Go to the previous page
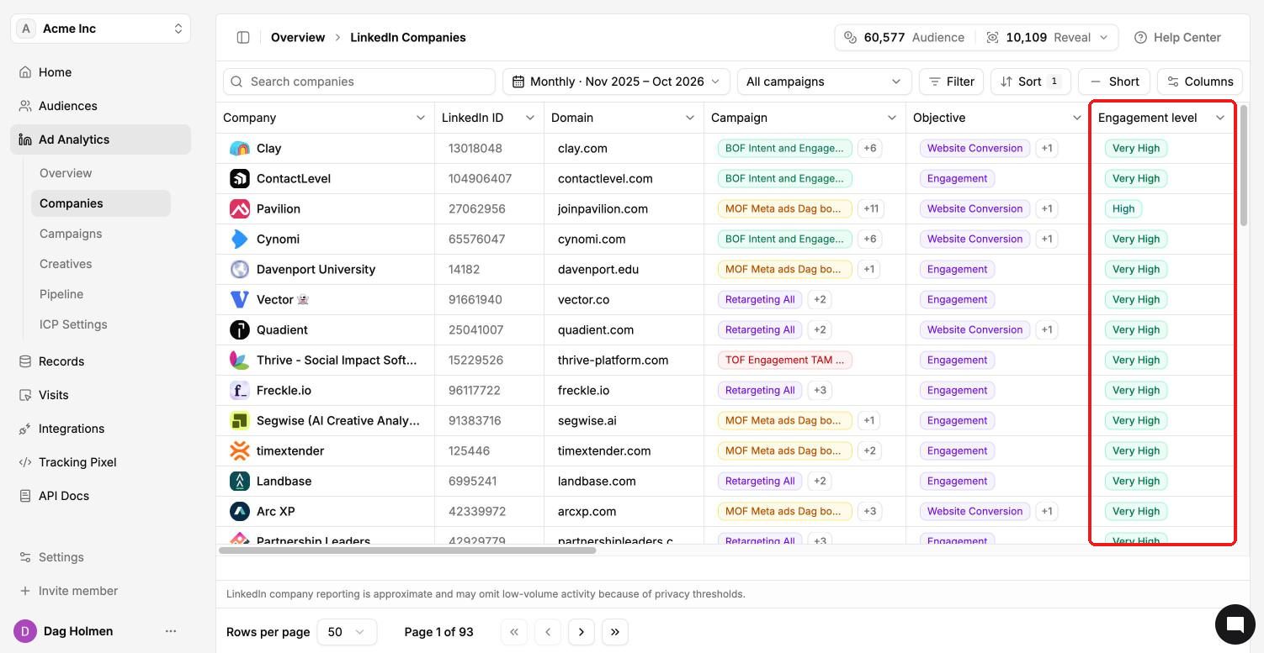 (548, 632)
